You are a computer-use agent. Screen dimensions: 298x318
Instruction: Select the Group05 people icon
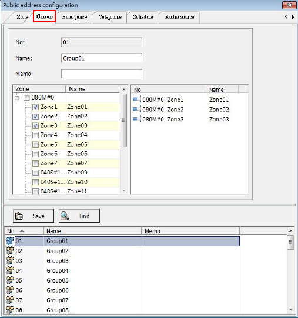[x=10, y=280]
